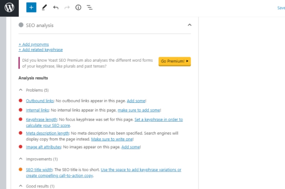Viewport: 285px width, 189px height.
Task: Click the orange dot beside SEO title width
Action: pyautogui.click(x=21, y=169)
